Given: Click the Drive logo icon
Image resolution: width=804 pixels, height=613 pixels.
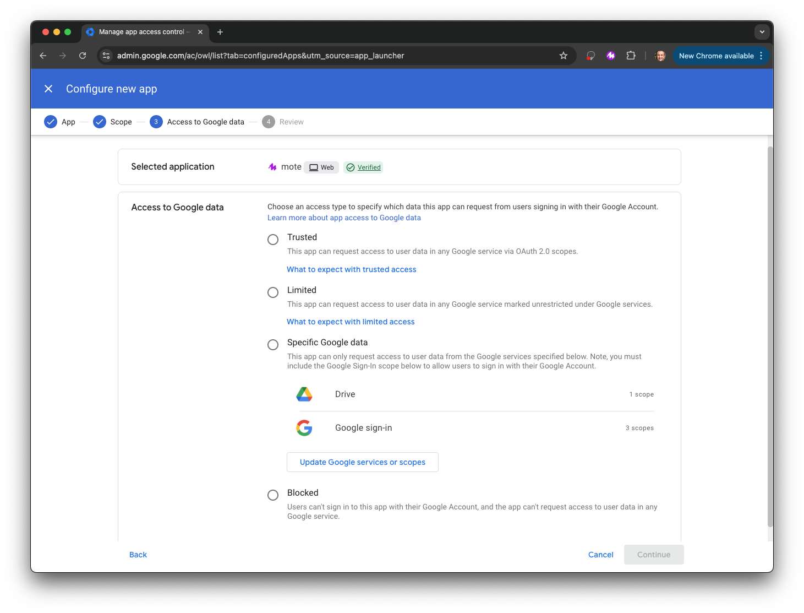Looking at the screenshot, I should tap(304, 394).
